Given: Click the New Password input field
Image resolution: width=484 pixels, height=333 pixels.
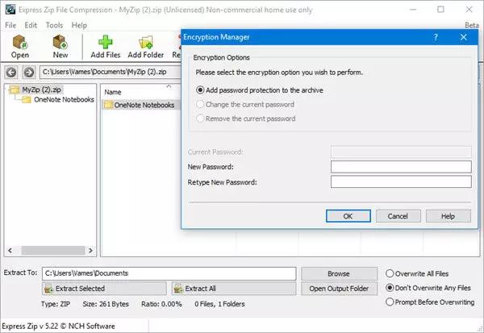Looking at the screenshot, I should click(x=401, y=167).
